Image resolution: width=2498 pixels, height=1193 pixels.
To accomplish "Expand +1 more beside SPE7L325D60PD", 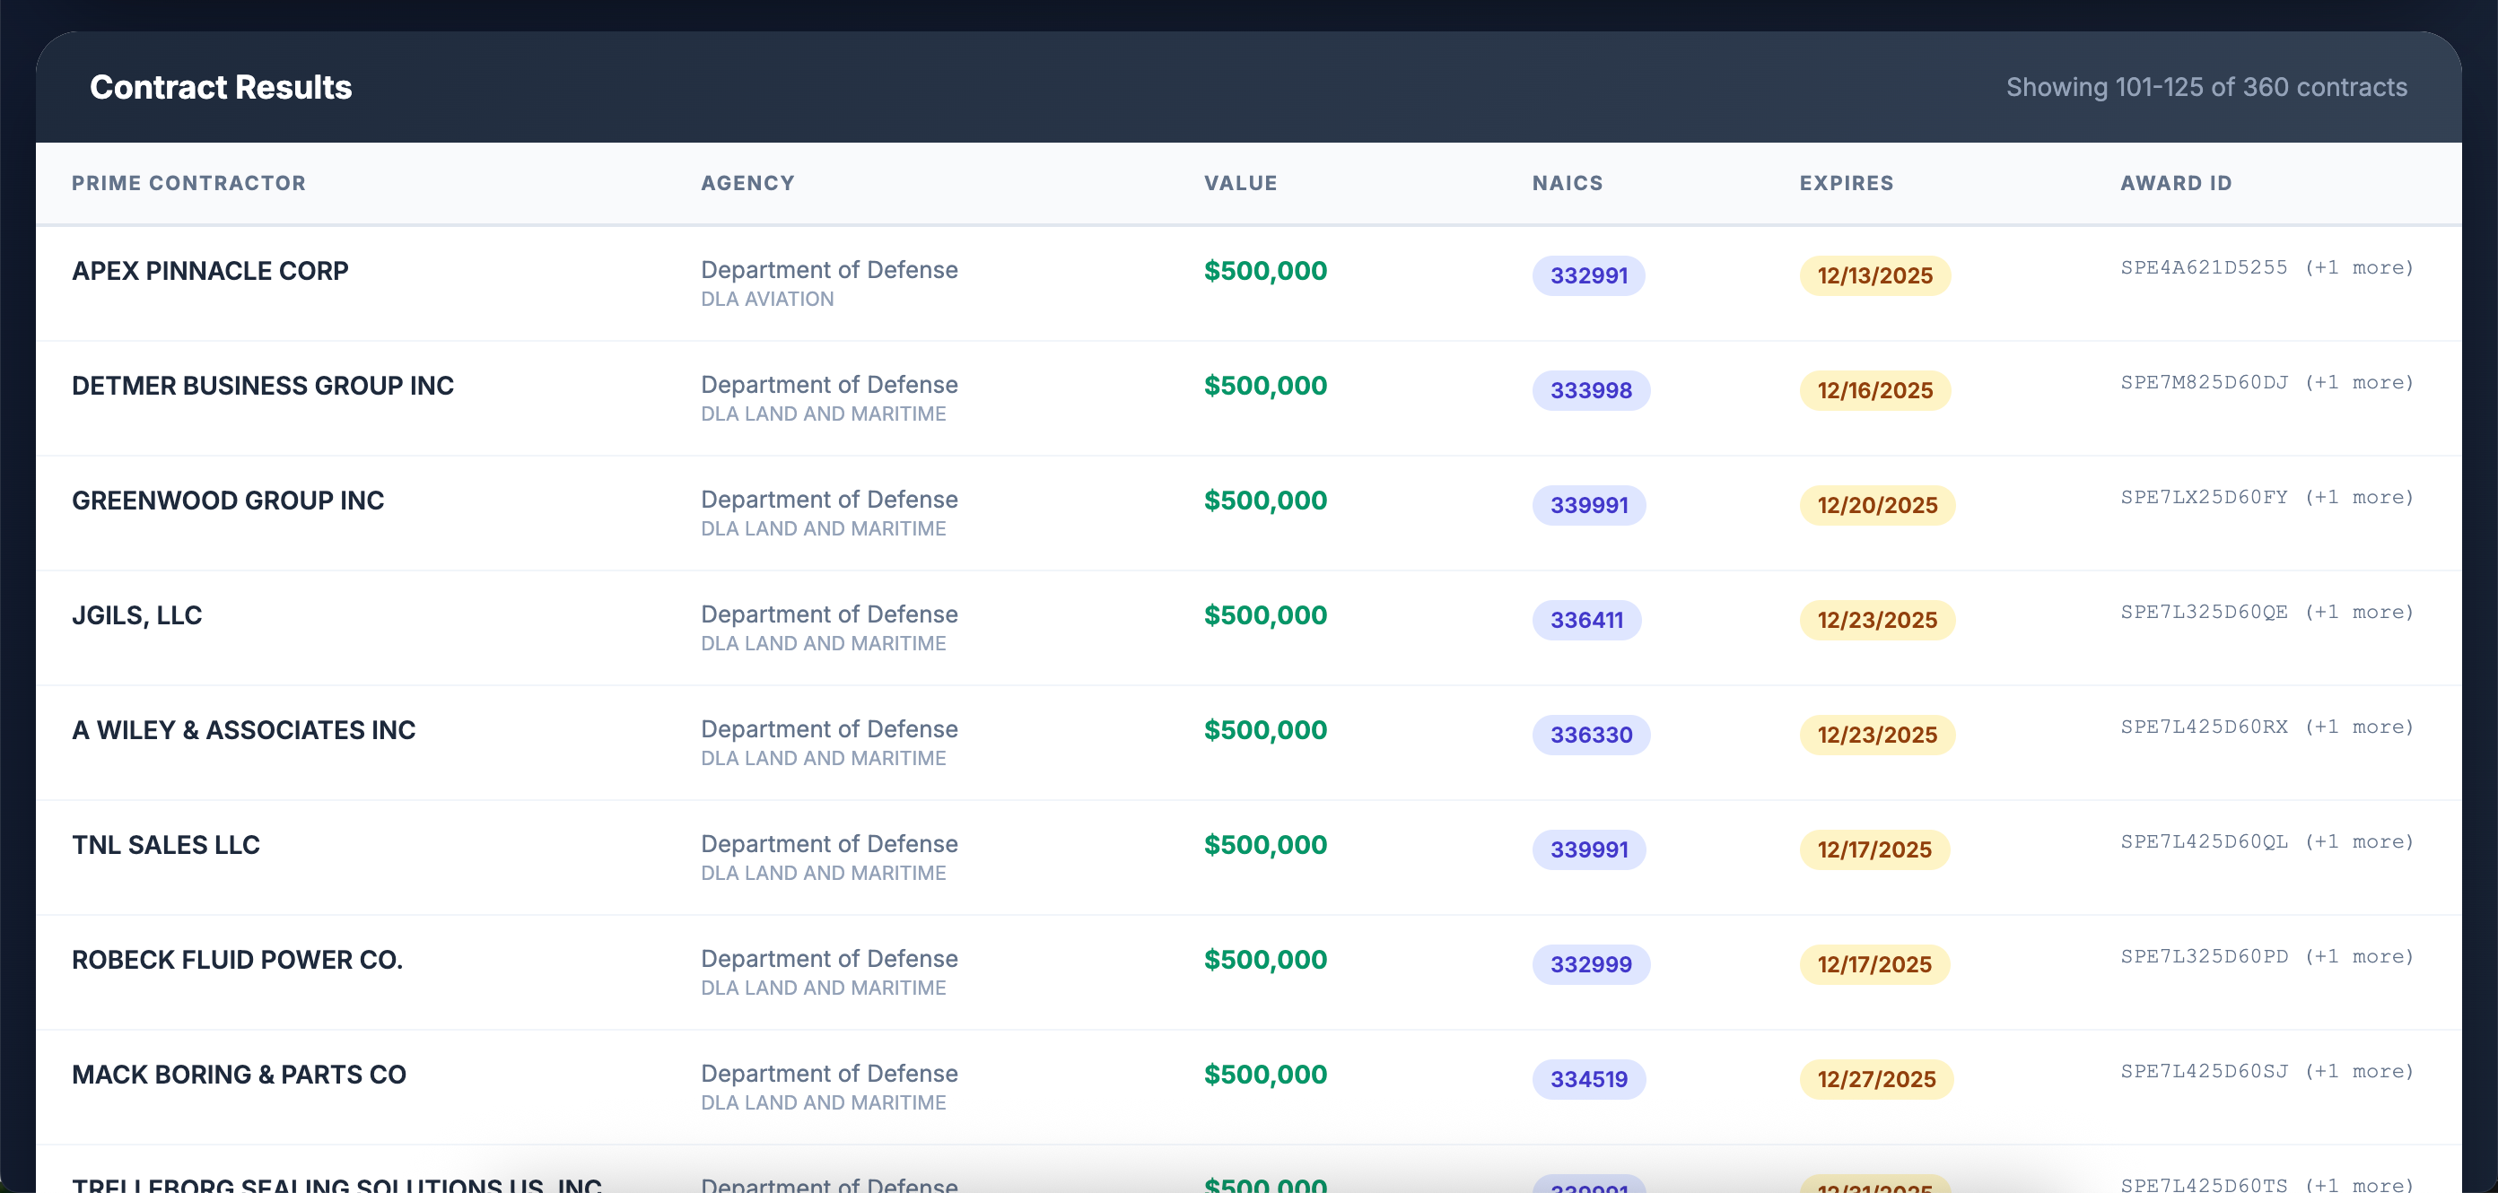I will coord(2358,956).
